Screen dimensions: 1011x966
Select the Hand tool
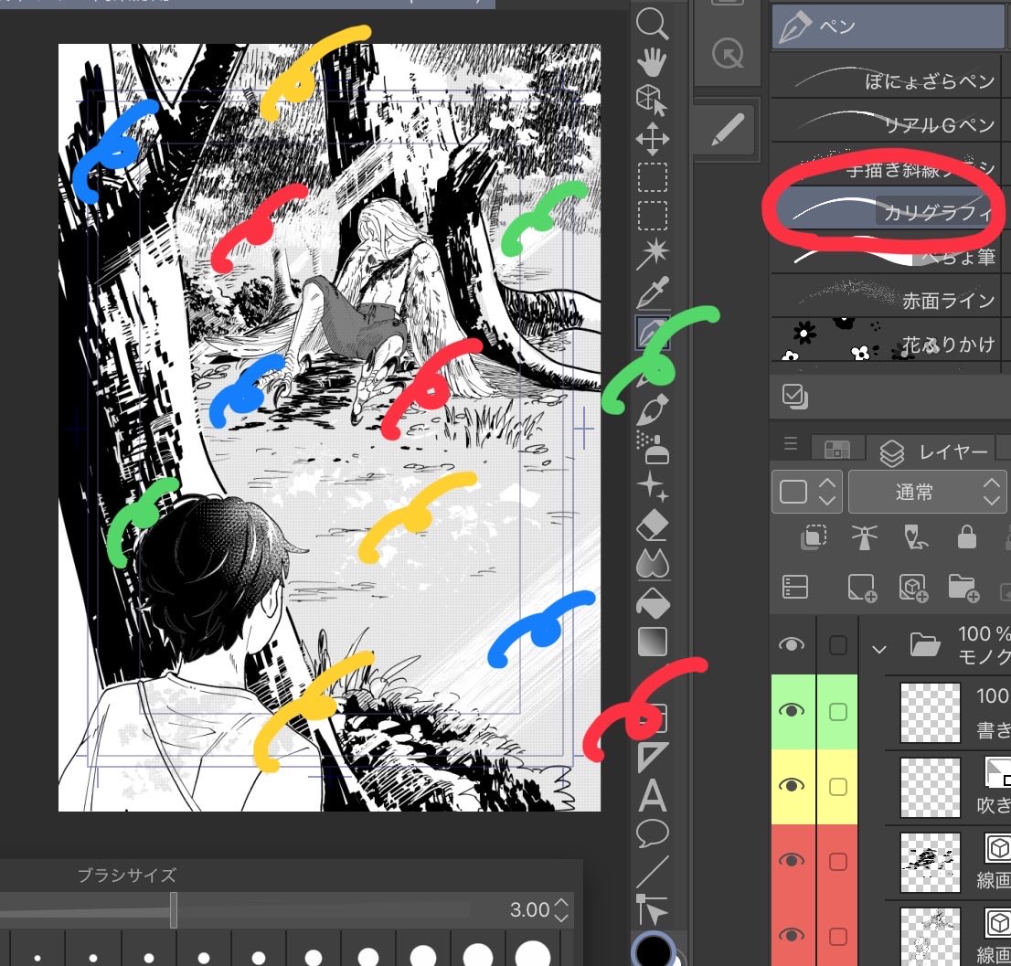click(x=653, y=60)
